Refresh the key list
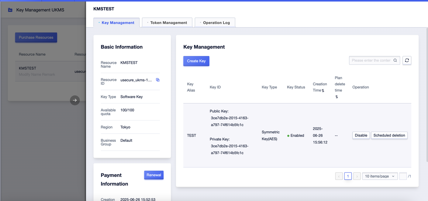The width and height of the screenshot is (428, 201). click(x=407, y=60)
